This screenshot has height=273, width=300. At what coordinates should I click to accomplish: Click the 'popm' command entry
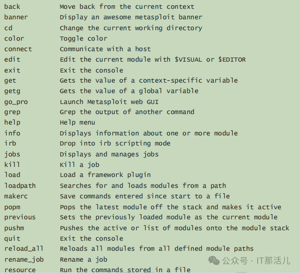tap(12, 207)
